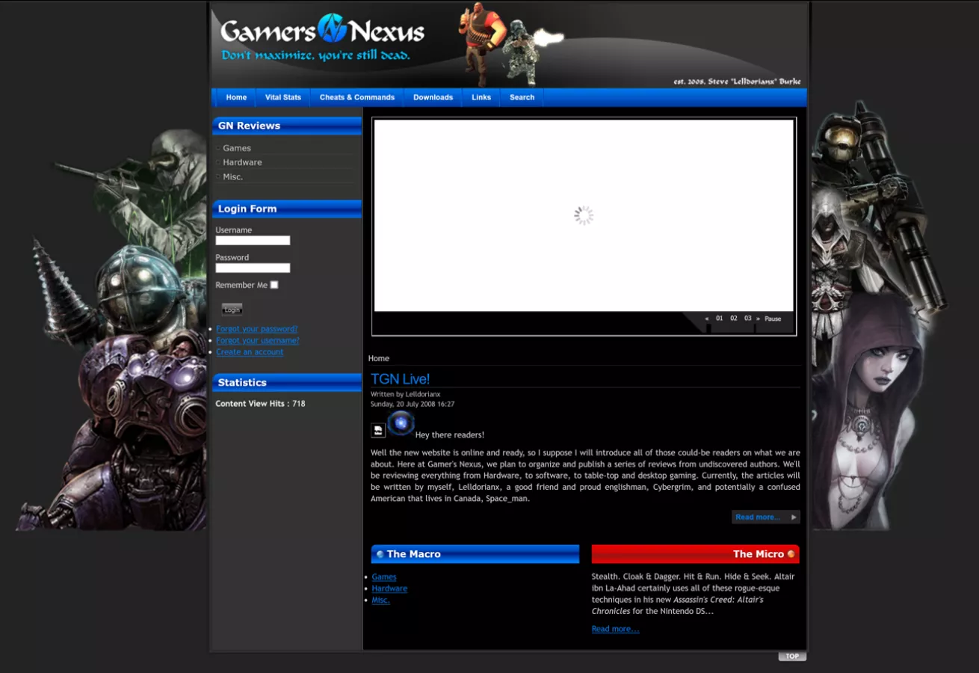Viewport: 979px width, 673px height.
Task: Advance slideshow with the » arrow
Action: click(758, 319)
